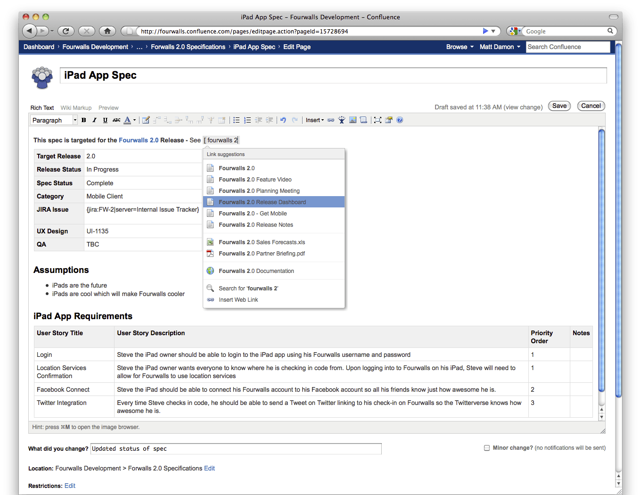Click the insert table icon
The height and width of the screenshot is (495, 641).
(x=146, y=120)
